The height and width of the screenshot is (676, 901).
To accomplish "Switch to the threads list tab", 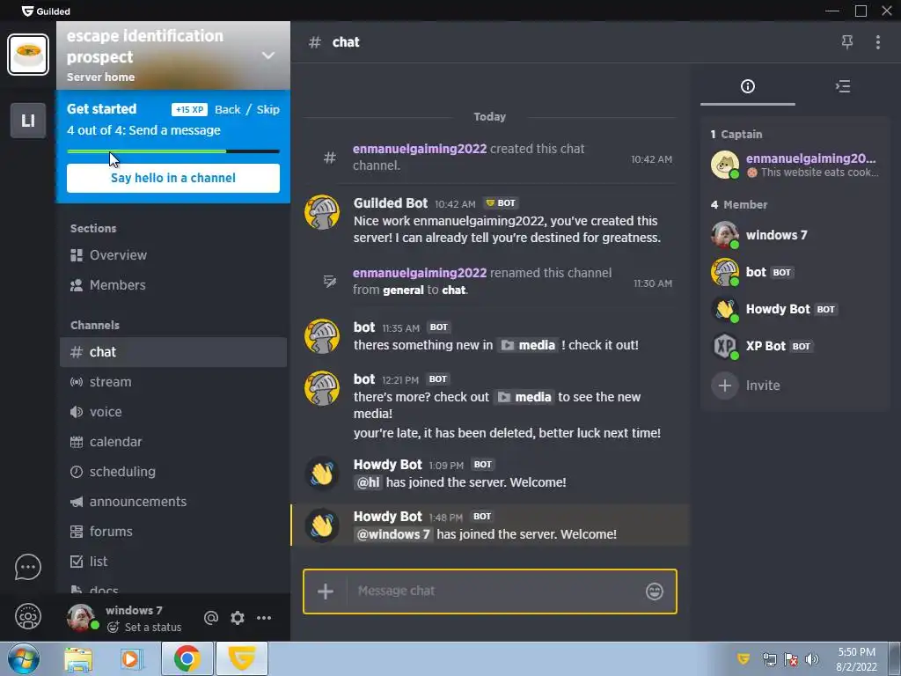I will 842,86.
